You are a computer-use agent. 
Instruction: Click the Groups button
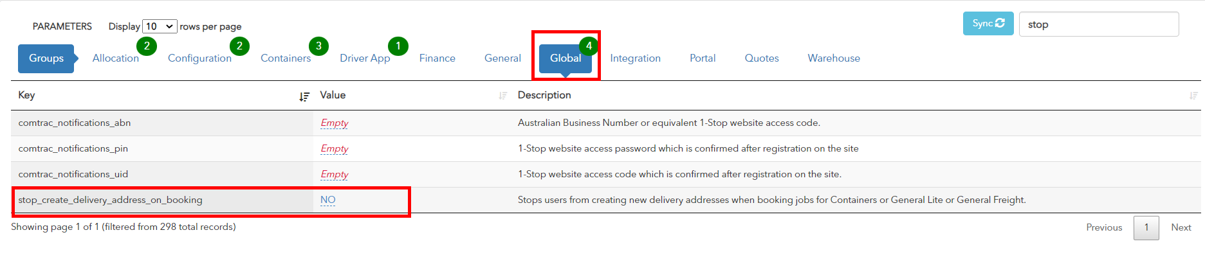(46, 58)
